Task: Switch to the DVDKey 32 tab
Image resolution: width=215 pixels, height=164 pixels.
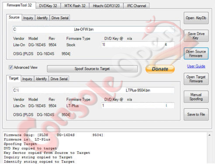Action: pos(48,6)
